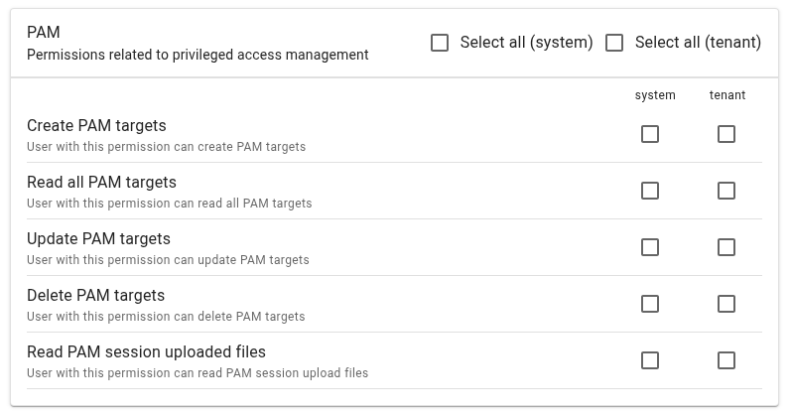The image size is (791, 414).
Task: Check the 'Select all (system)' checkbox
Action: 440,43
